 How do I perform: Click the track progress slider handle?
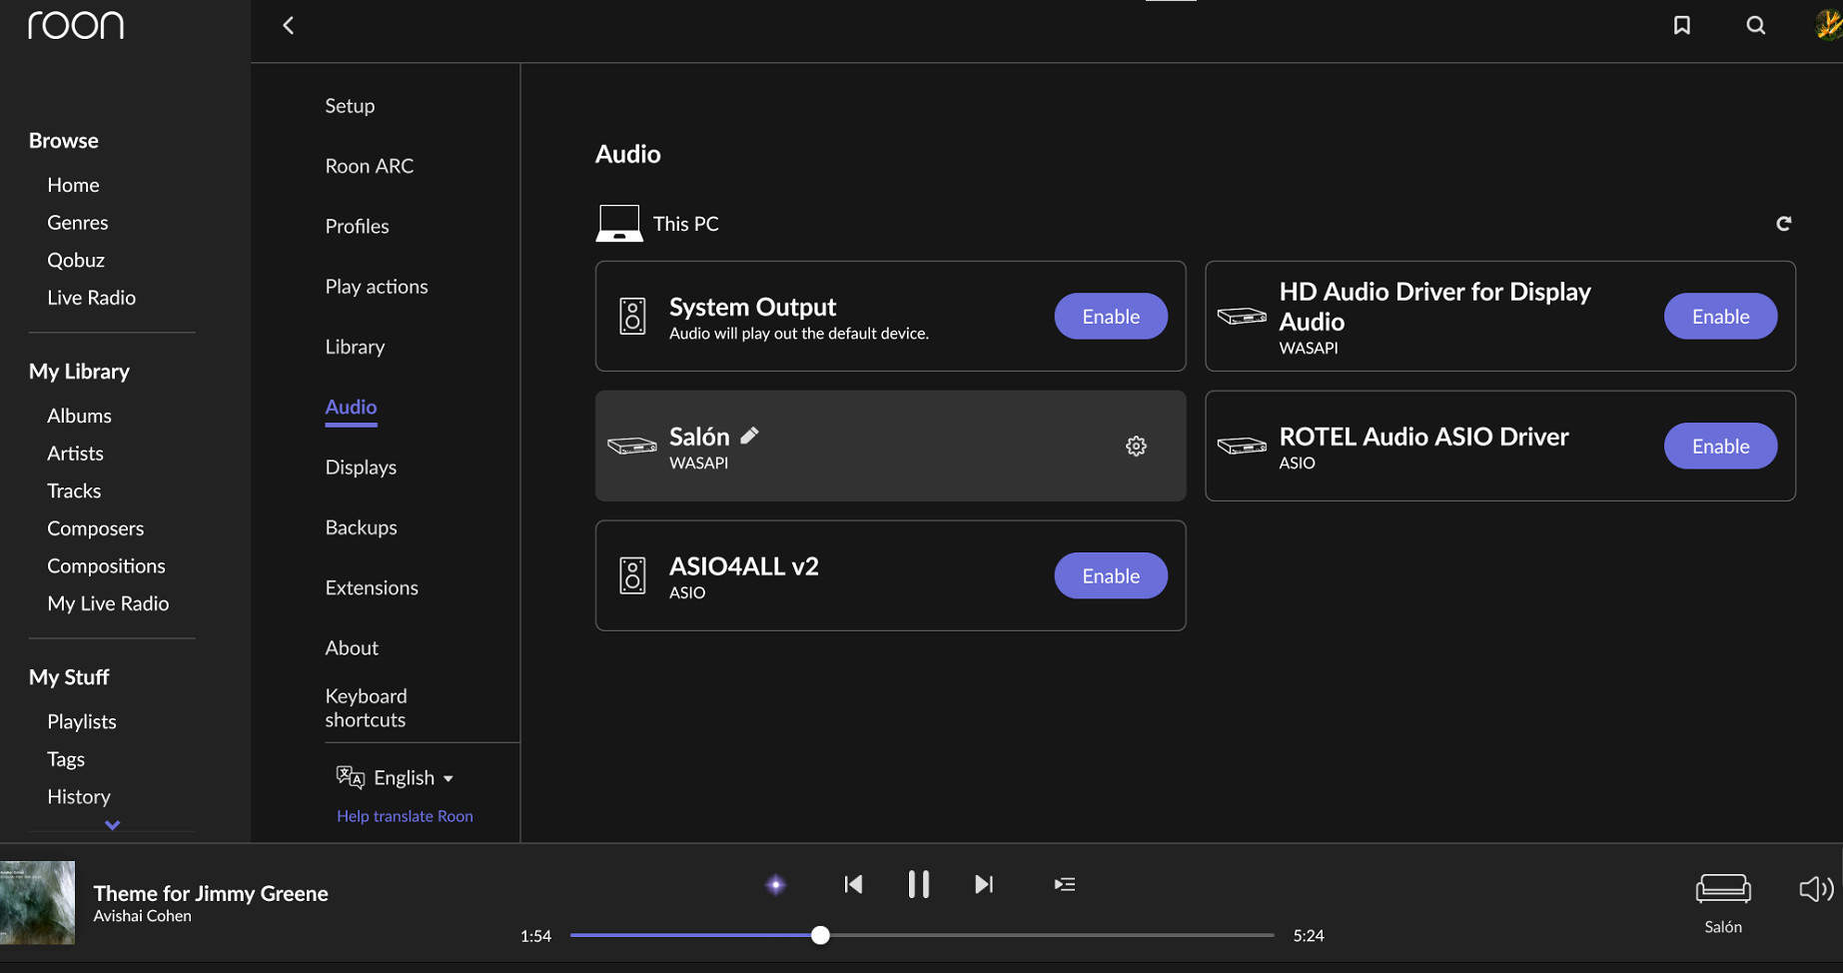(820, 935)
